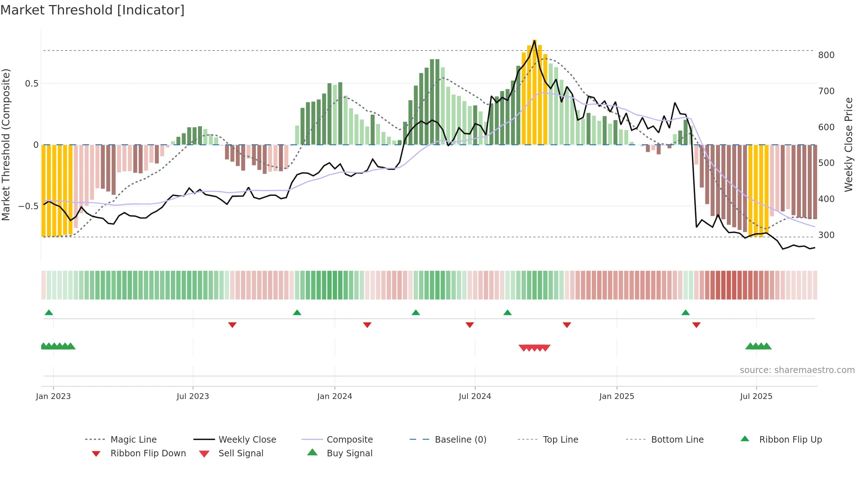The image size is (867, 487).
Task: Click the Market Threshold [Indicator] chart title
Action: [x=92, y=10]
